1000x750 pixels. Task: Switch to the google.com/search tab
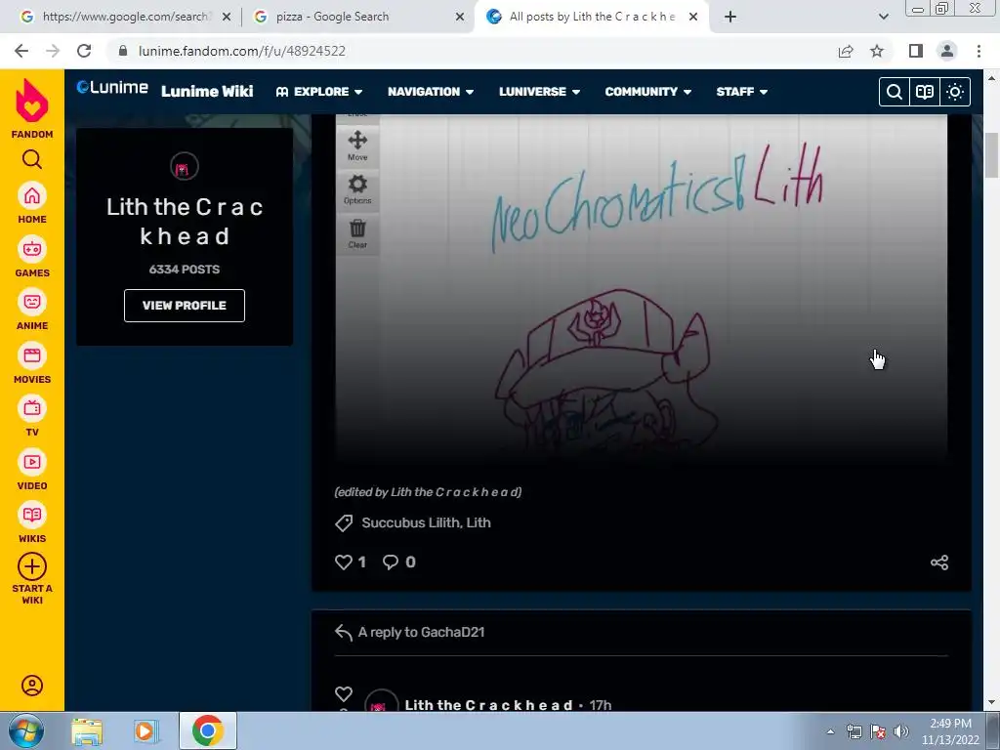[x=125, y=17]
